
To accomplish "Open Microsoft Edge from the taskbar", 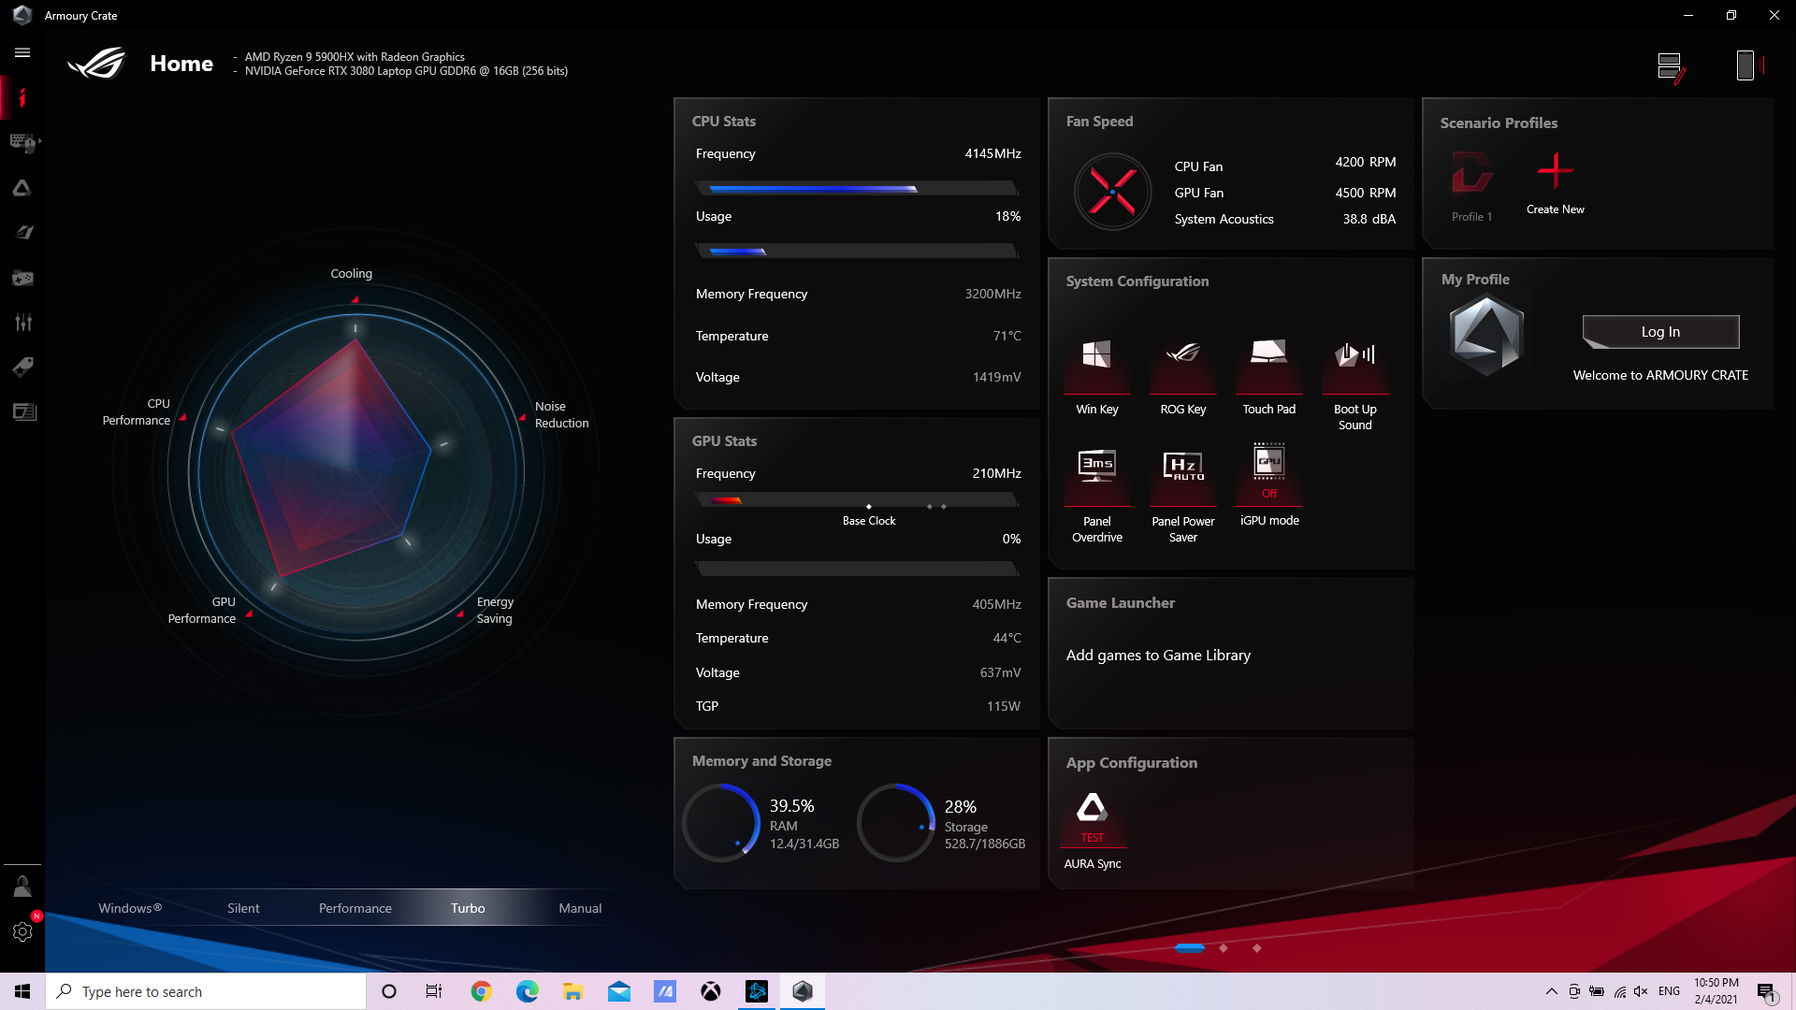I will point(527,991).
